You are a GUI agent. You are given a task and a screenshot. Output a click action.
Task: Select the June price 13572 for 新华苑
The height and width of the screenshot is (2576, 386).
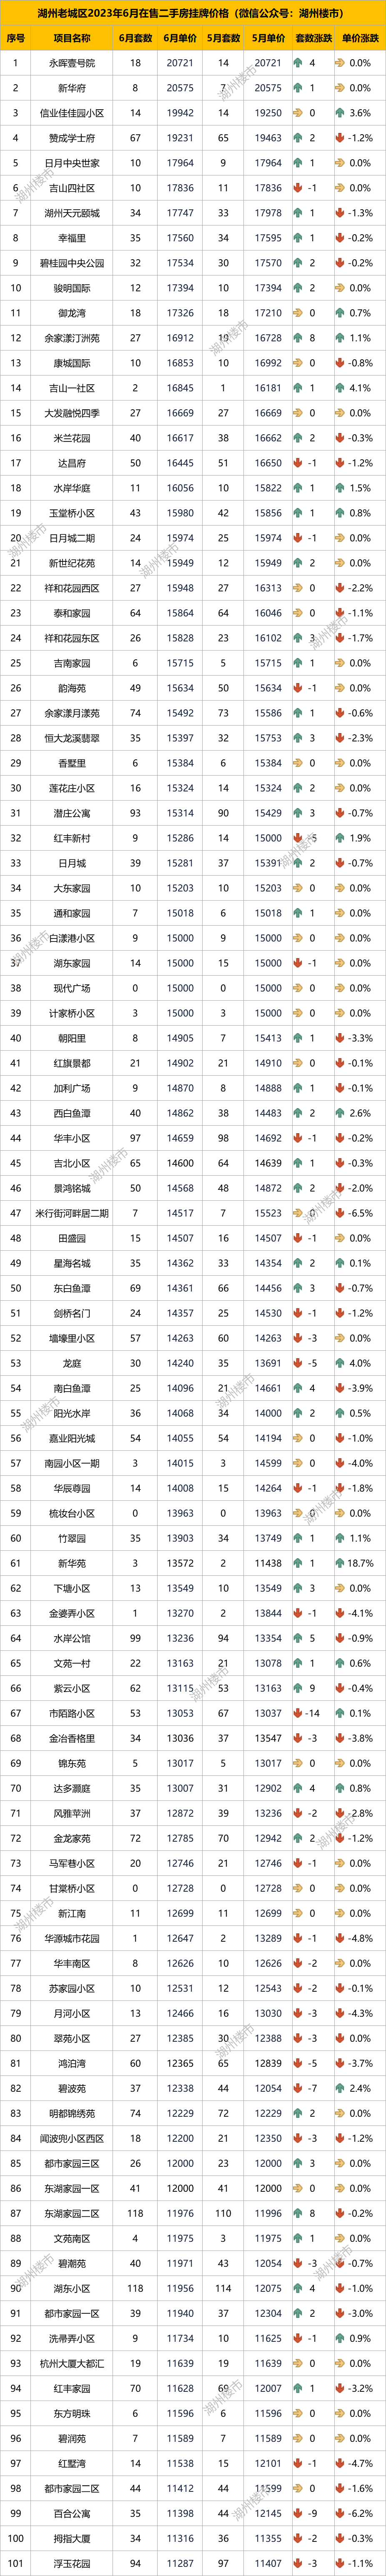[x=180, y=1563]
